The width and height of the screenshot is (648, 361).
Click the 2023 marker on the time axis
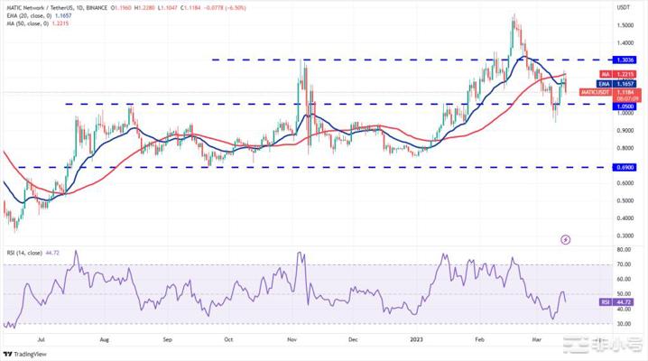tap(415, 340)
